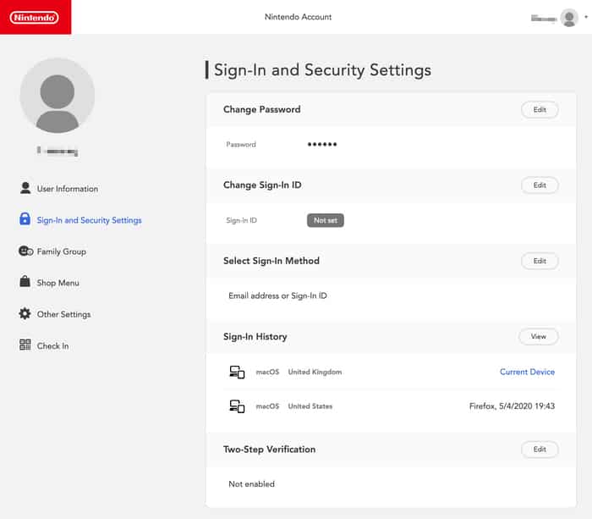Open the Other Settings gear icon
Screen dimensions: 592x519
(x=25, y=313)
